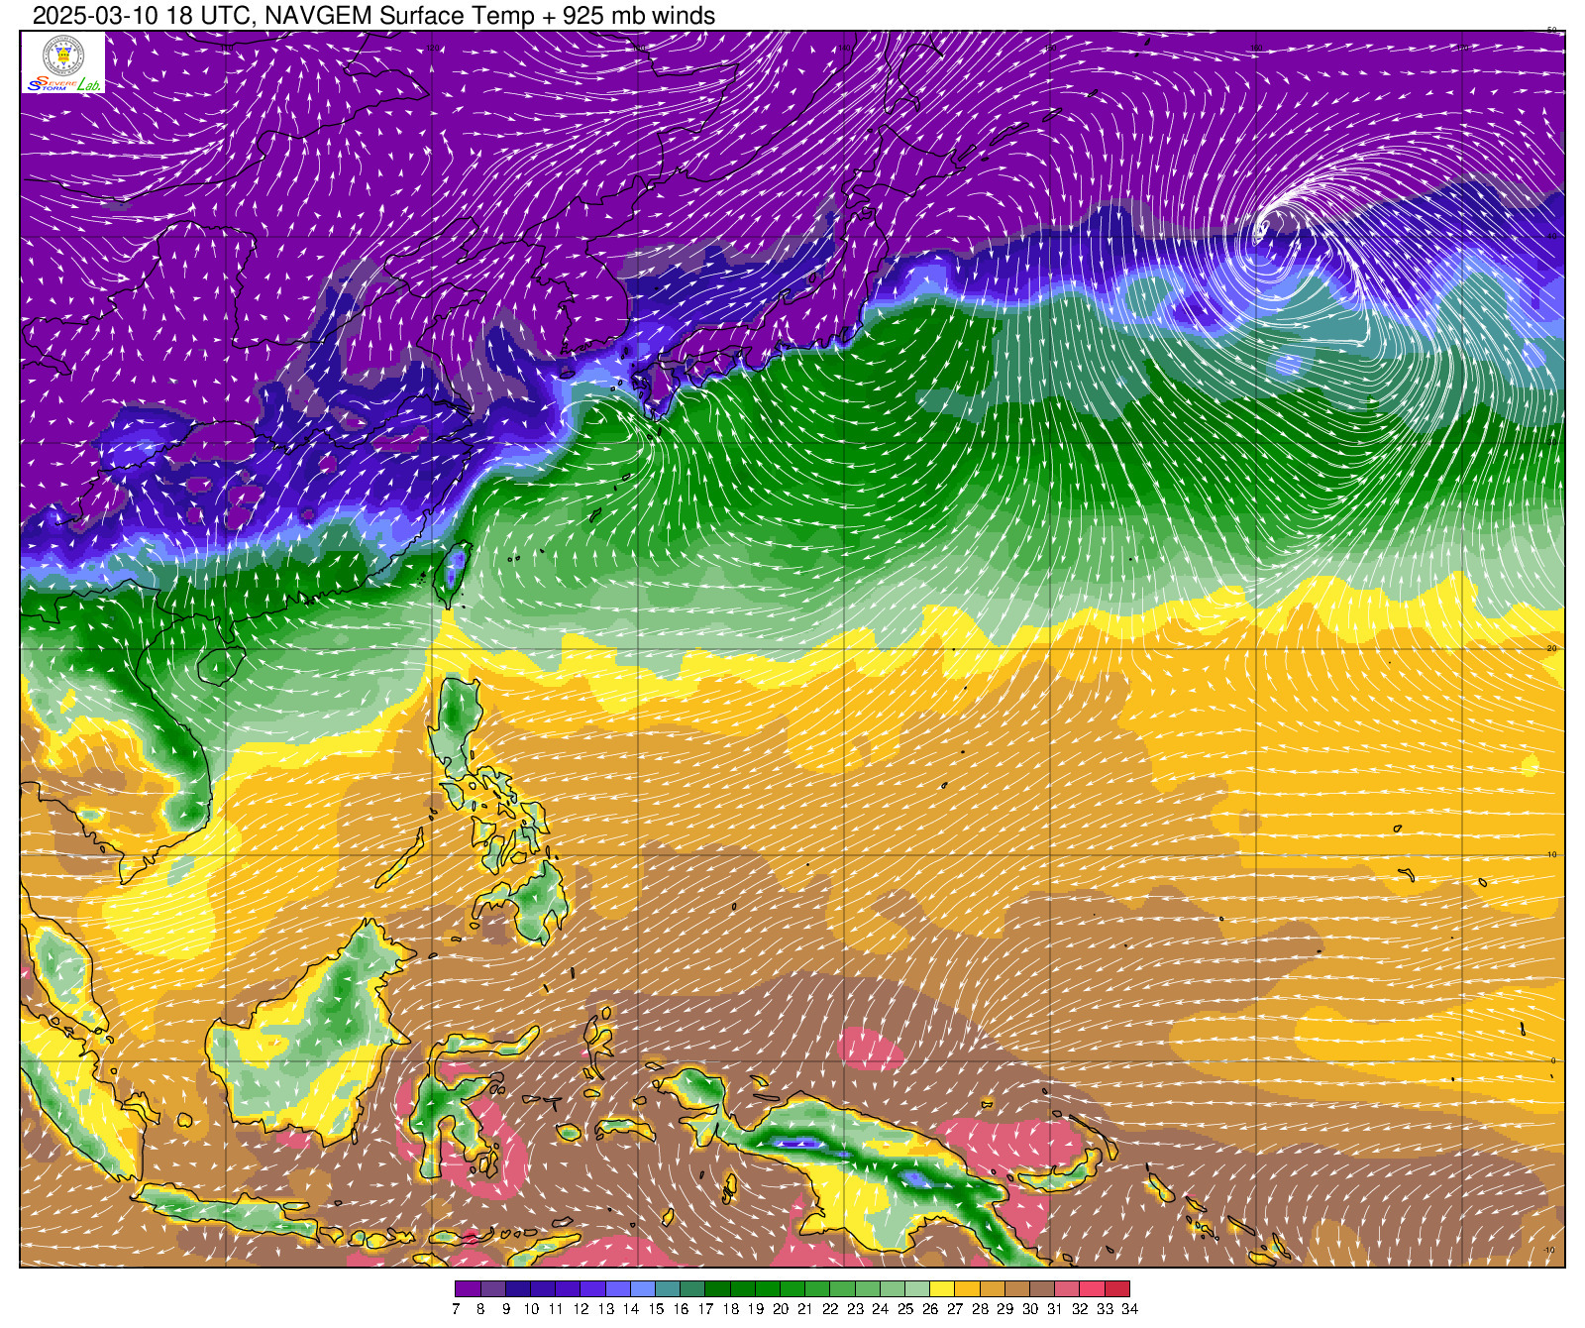The width and height of the screenshot is (1585, 1328).
Task: Click the round university seal emblem
Action: [63, 55]
